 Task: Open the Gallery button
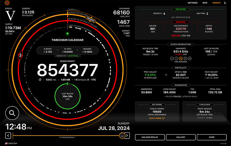click(x=180, y=137)
